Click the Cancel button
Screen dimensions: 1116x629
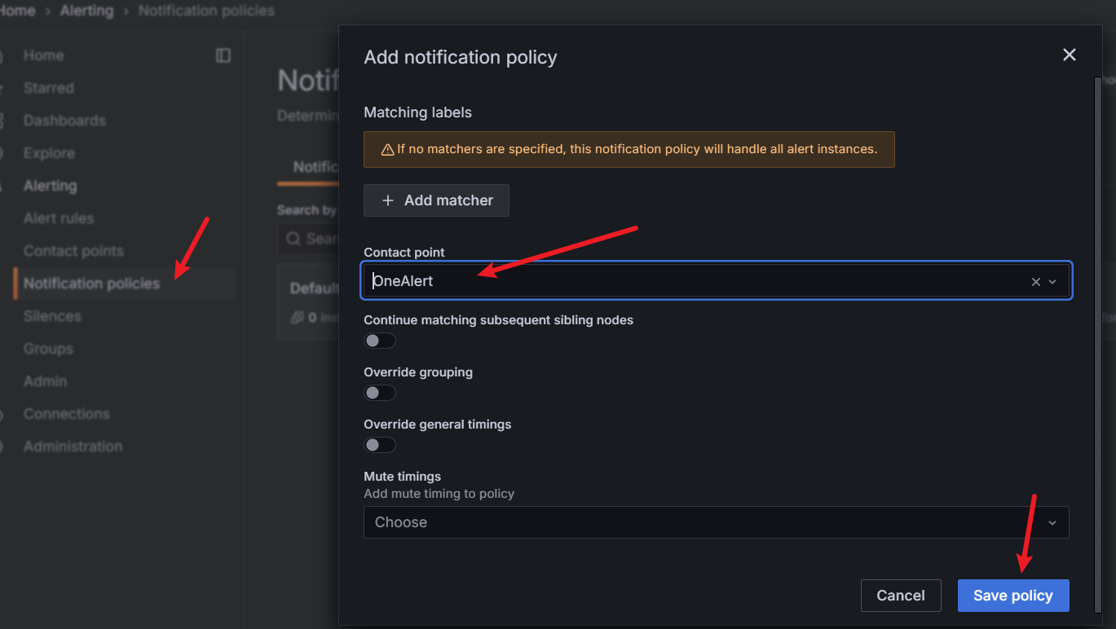901,596
